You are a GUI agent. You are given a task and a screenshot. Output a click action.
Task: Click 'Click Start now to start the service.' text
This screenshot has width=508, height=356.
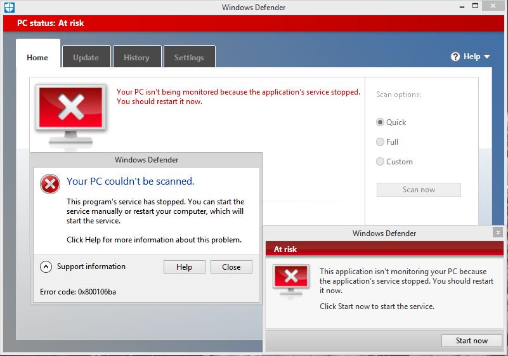click(377, 307)
